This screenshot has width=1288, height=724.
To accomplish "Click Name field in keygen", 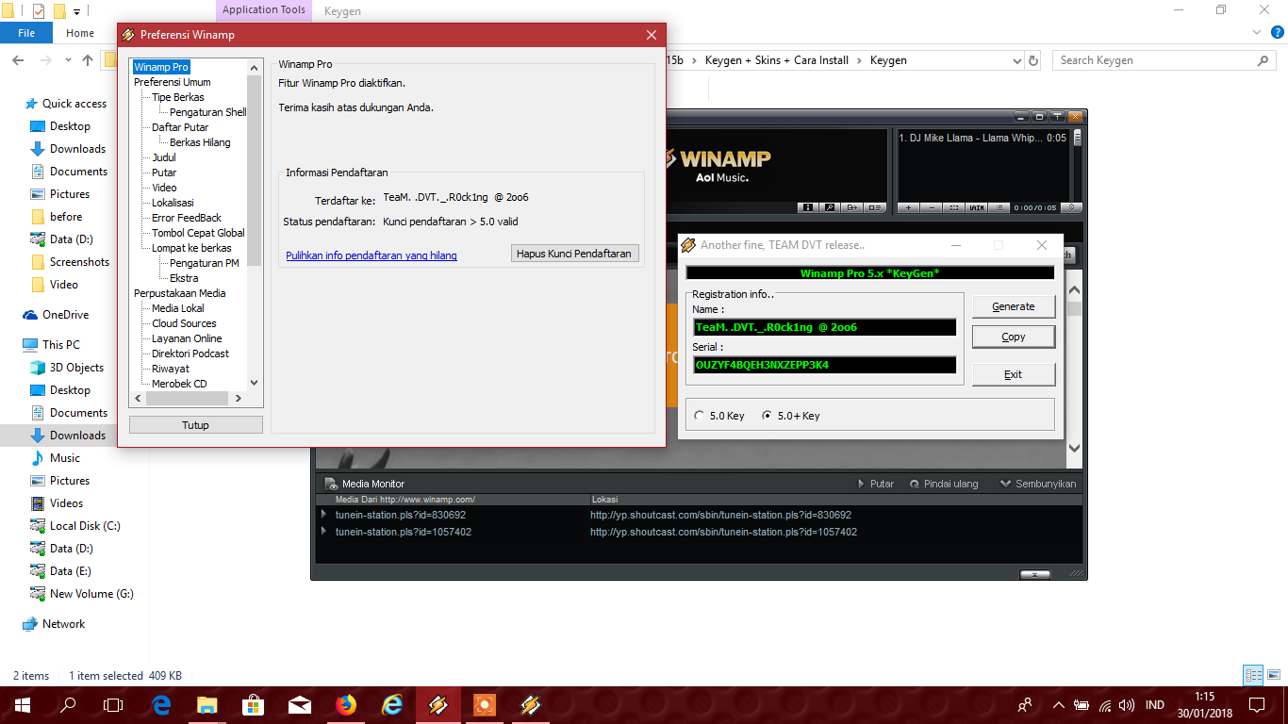I will (x=824, y=327).
